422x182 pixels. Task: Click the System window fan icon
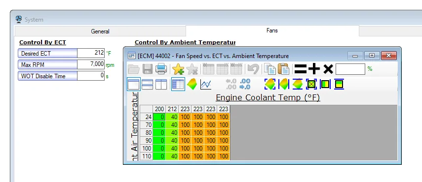pos(19,19)
